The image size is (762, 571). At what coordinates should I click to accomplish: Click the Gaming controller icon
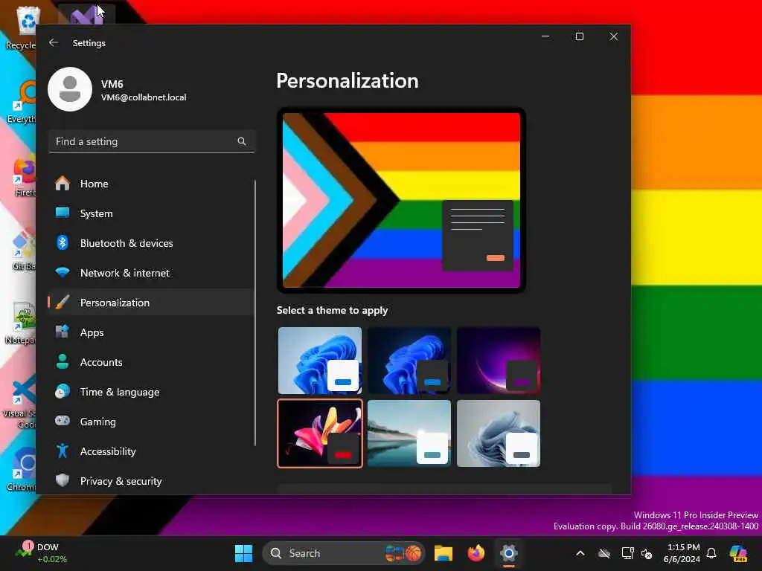63,421
